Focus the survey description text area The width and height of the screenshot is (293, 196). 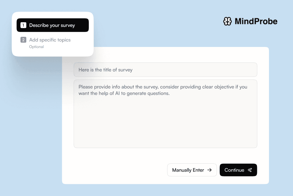(165, 114)
